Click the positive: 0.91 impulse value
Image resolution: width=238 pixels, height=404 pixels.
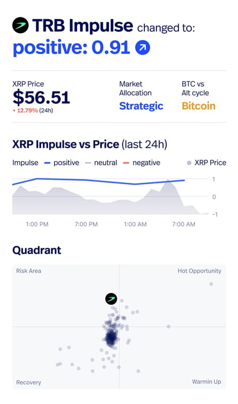pyautogui.click(x=71, y=48)
